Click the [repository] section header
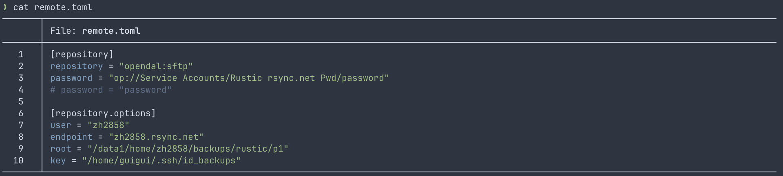Screen dimensions: 783x176 [x=82, y=54]
